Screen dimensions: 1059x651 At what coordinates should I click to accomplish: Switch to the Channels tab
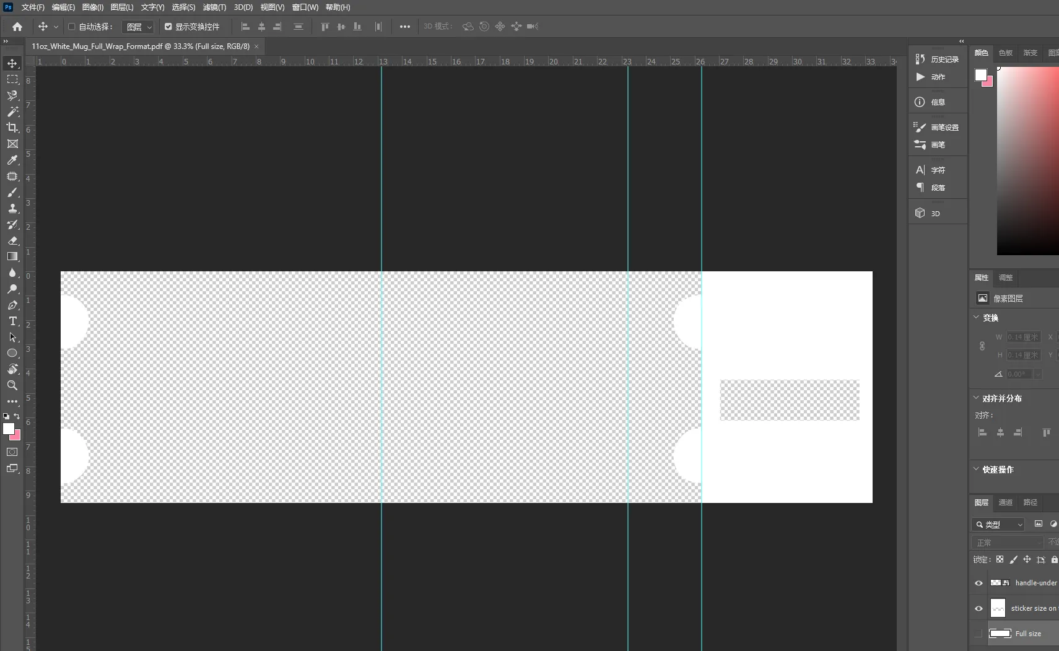tap(1006, 502)
